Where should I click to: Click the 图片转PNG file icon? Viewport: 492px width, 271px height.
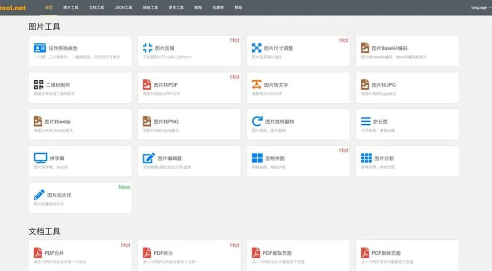(147, 121)
